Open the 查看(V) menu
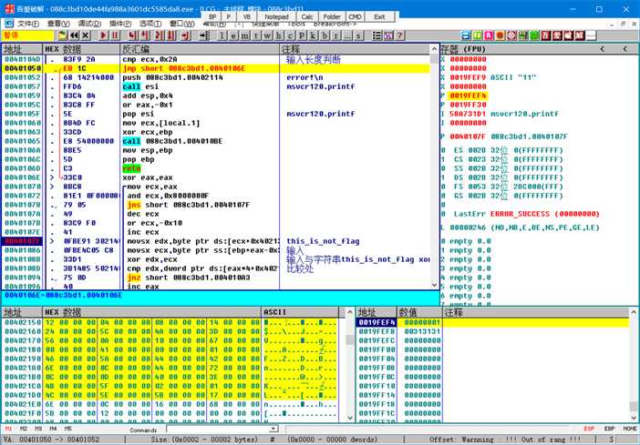This screenshot has width=640, height=445. tap(58, 24)
